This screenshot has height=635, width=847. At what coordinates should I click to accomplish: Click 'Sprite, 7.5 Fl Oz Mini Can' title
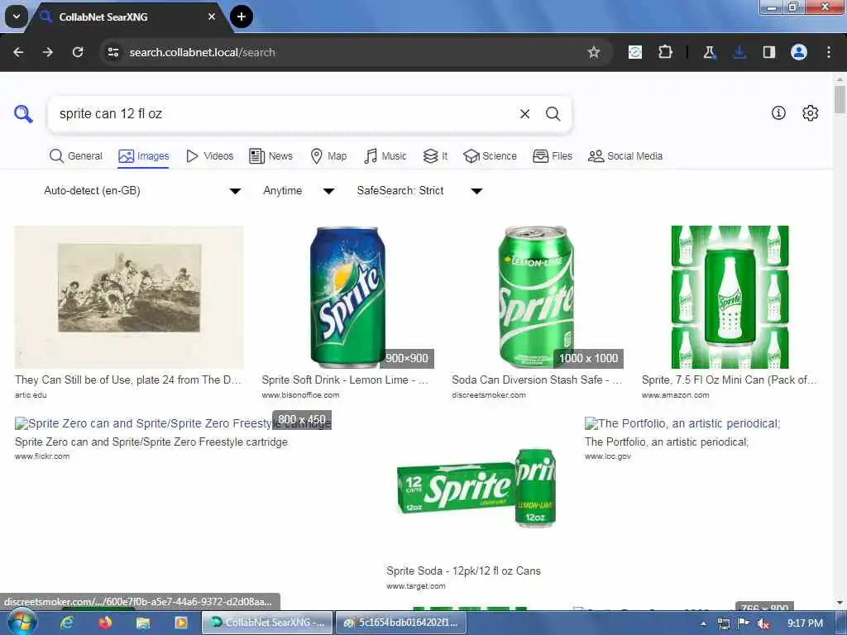[730, 380]
